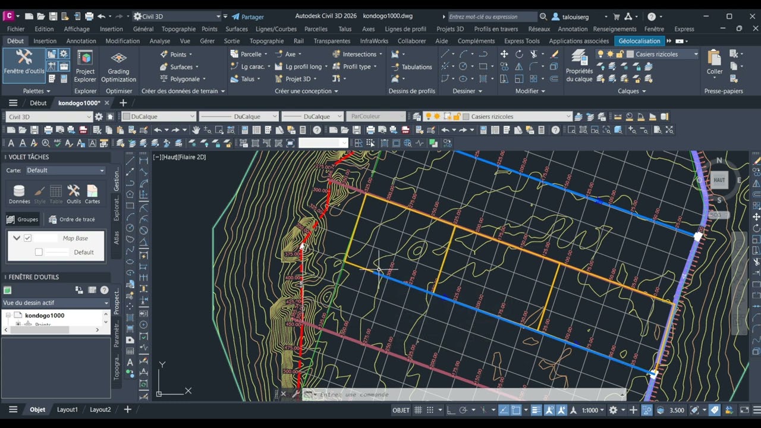This screenshot has width=761, height=428.
Task: Open the Topographie menu
Action: [178, 29]
